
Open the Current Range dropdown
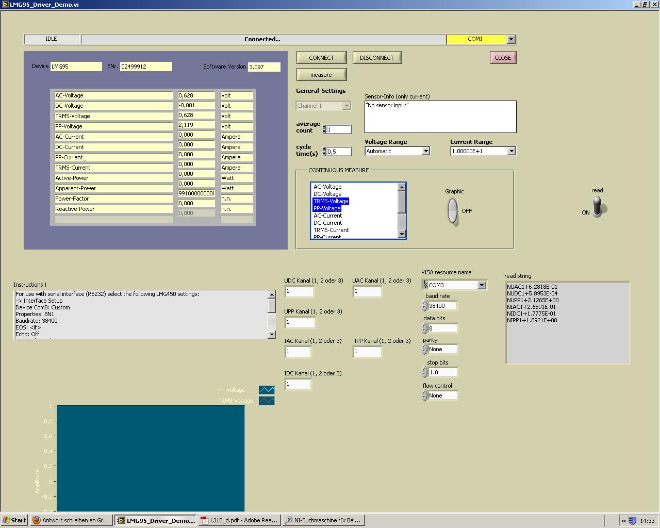511,151
